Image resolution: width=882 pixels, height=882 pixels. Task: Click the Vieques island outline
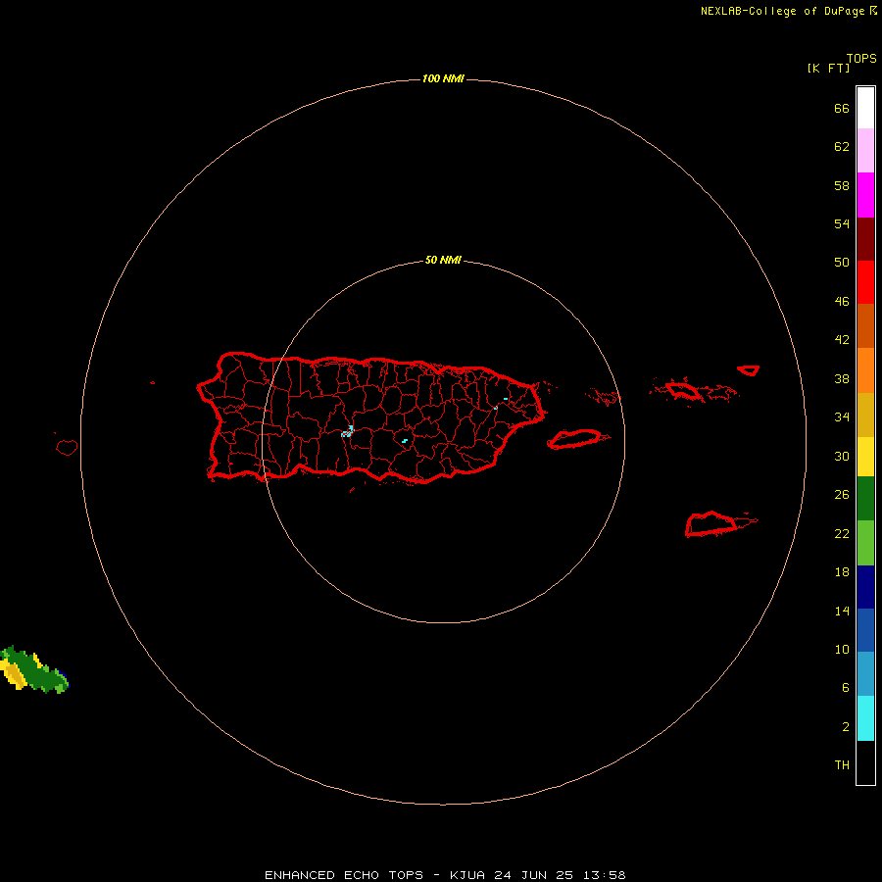coord(575,439)
